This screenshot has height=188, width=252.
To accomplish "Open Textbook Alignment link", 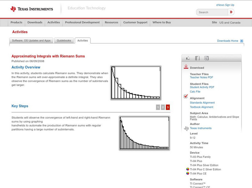I will (202, 107).
